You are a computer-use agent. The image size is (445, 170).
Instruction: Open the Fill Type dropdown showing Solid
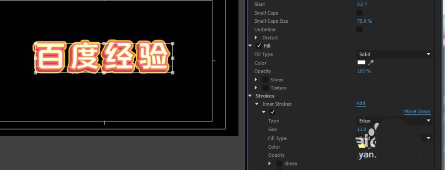tap(394, 54)
